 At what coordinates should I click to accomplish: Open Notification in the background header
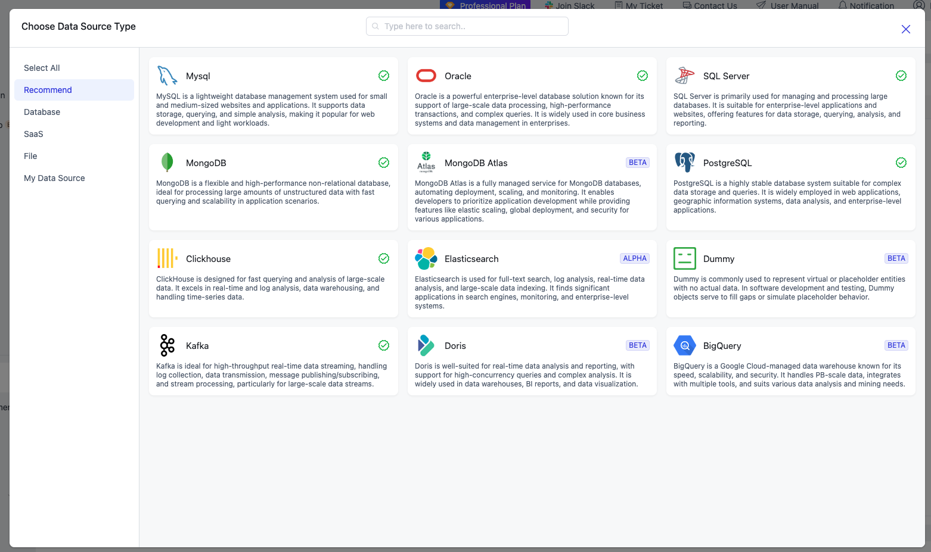tap(866, 5)
